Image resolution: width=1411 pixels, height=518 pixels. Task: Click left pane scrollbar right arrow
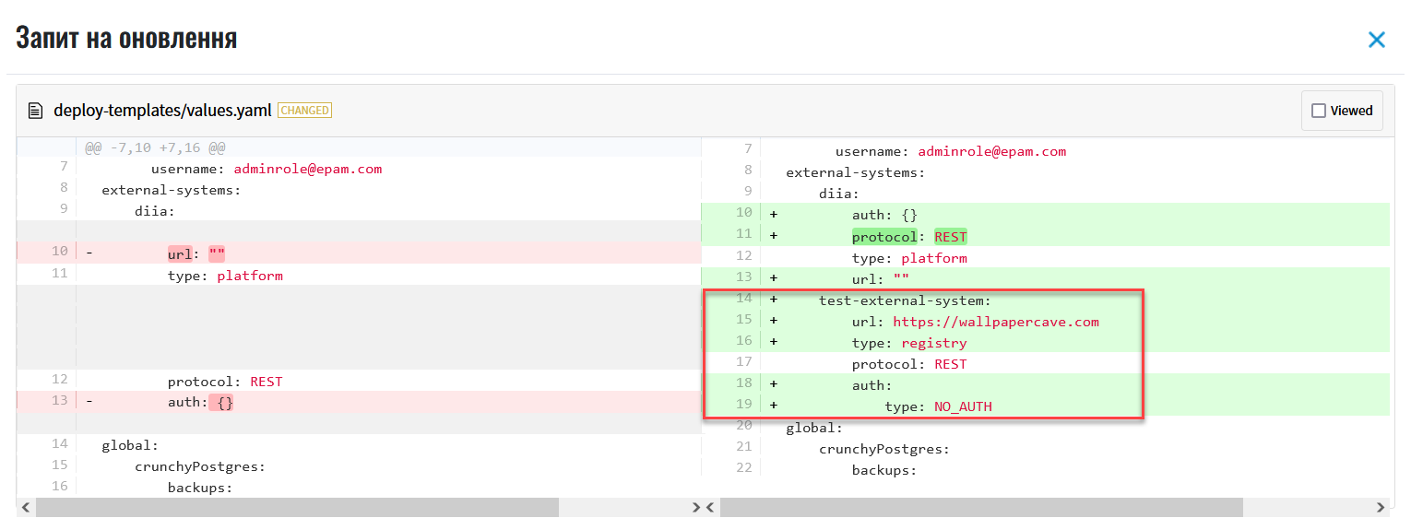[695, 507]
